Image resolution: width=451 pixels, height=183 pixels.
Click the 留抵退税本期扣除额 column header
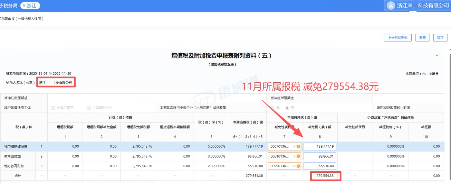point(175,127)
